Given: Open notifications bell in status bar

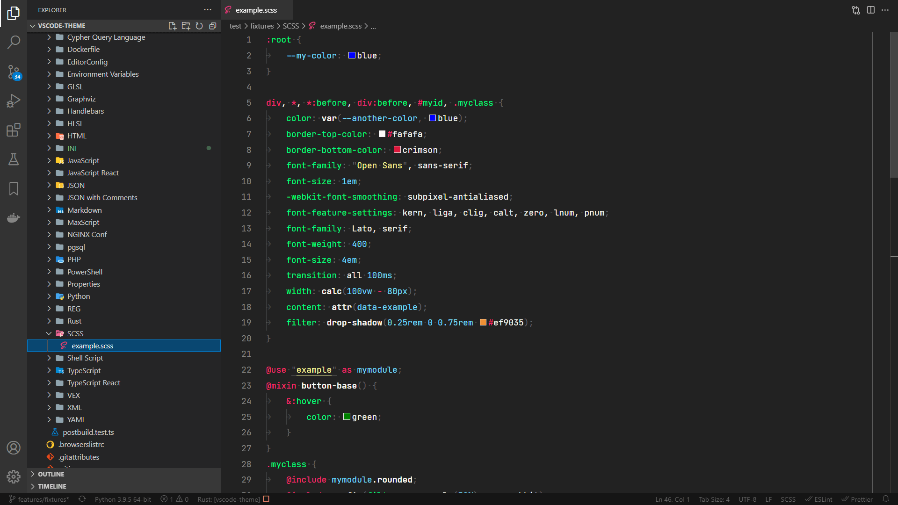Looking at the screenshot, I should (x=885, y=499).
